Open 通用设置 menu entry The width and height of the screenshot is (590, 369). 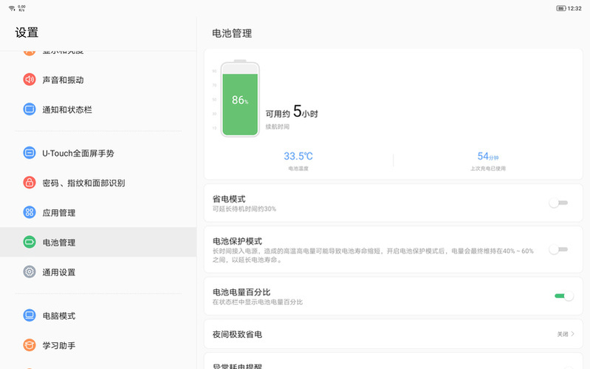(59, 272)
